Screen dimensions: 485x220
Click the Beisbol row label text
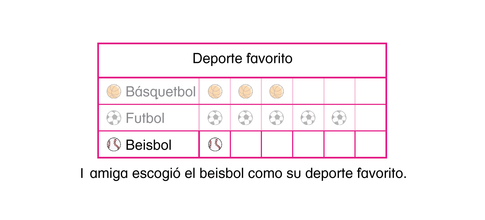pos(148,145)
